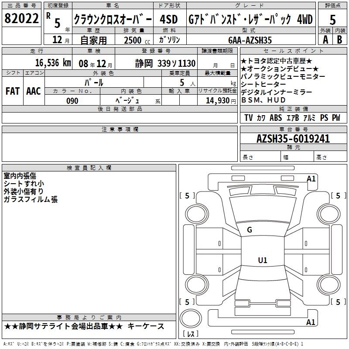Viewport: 349px width, 349px height.
Task: Click the chassis number AZSH35-6019241
Action: tap(293, 139)
